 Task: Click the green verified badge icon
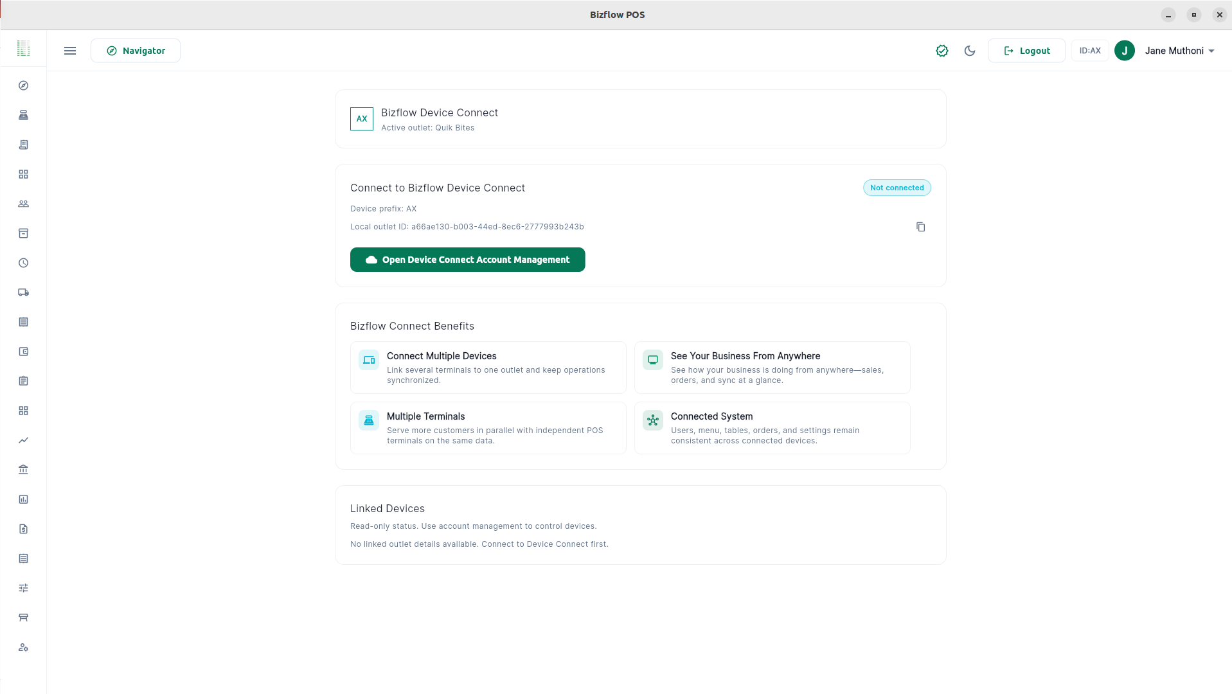pyautogui.click(x=942, y=51)
